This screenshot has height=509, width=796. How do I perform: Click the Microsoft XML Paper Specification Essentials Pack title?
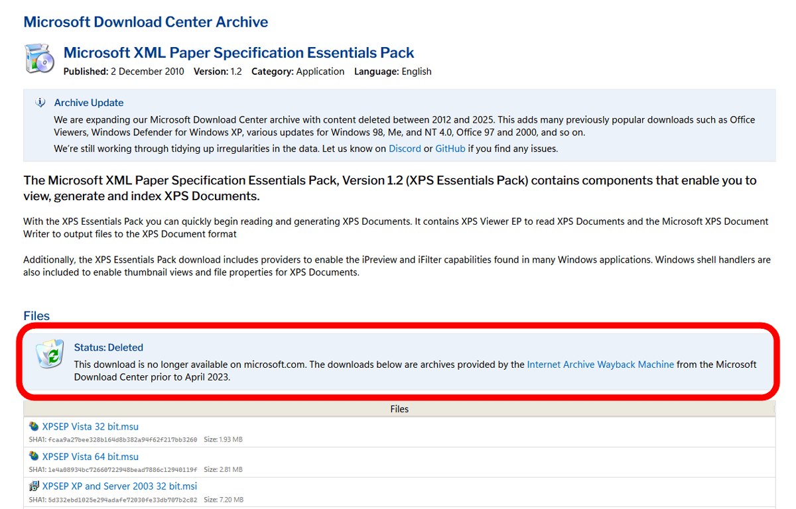click(239, 53)
